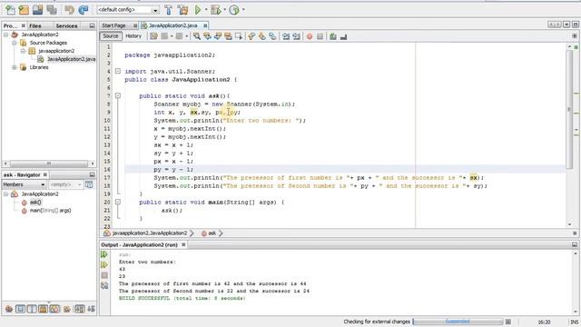
Task: Select main(String[] args) in the Navigator
Action: (51, 210)
